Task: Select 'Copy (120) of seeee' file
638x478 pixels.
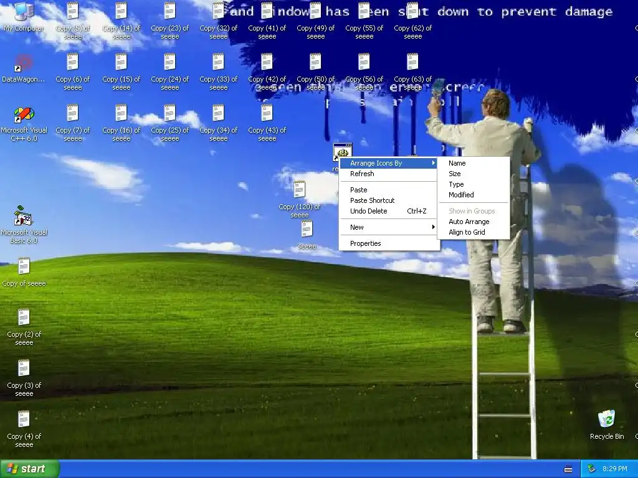Action: tap(300, 199)
